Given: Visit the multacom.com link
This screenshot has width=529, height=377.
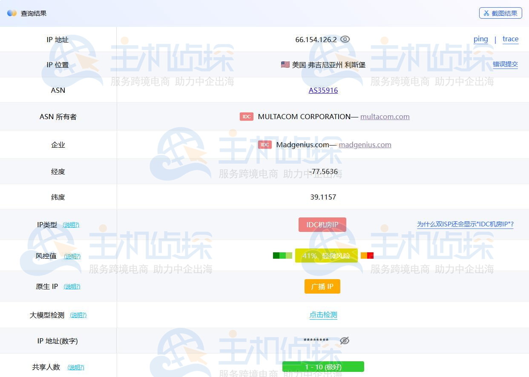Looking at the screenshot, I should [x=385, y=117].
